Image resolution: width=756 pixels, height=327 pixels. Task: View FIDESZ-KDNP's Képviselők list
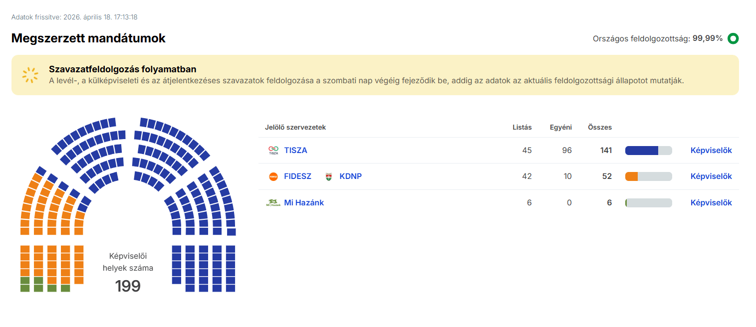tap(711, 176)
